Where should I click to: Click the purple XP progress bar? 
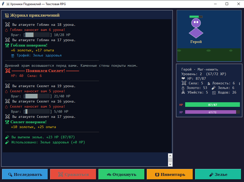click(210, 112)
